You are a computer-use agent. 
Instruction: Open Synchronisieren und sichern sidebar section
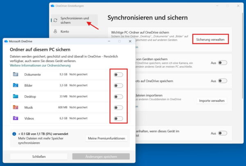click(x=74, y=20)
